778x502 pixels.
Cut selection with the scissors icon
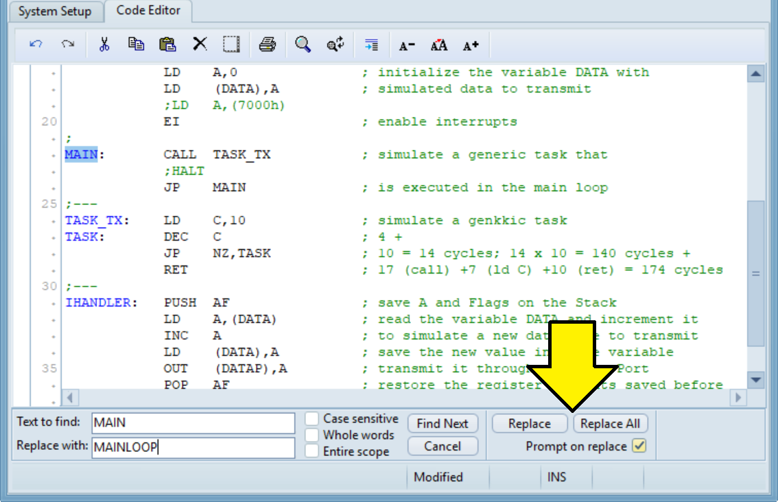click(104, 45)
